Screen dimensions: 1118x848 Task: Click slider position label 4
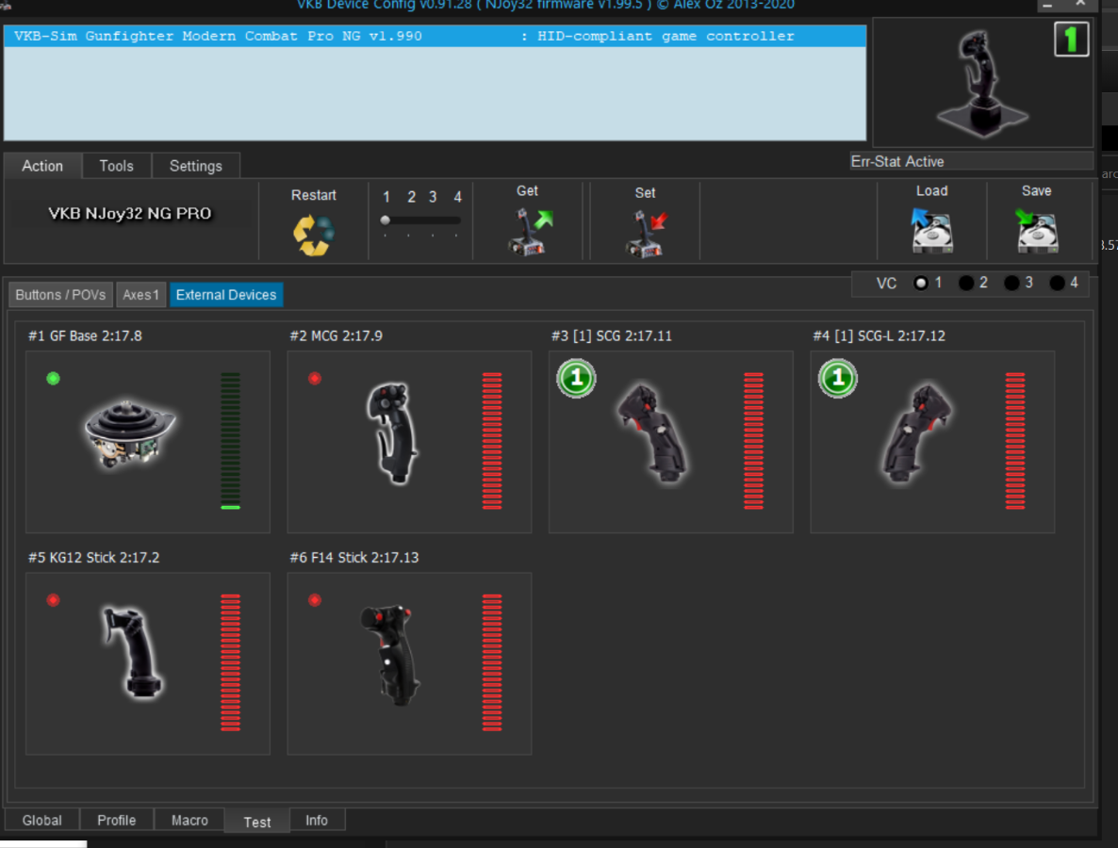pos(458,197)
